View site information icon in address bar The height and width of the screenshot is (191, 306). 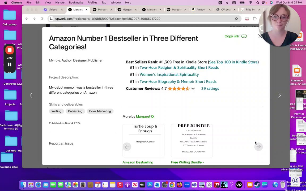(x=51, y=19)
